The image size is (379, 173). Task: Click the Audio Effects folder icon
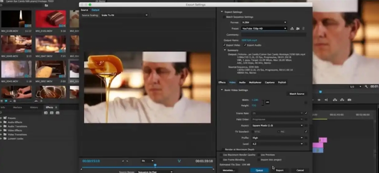[5, 122]
